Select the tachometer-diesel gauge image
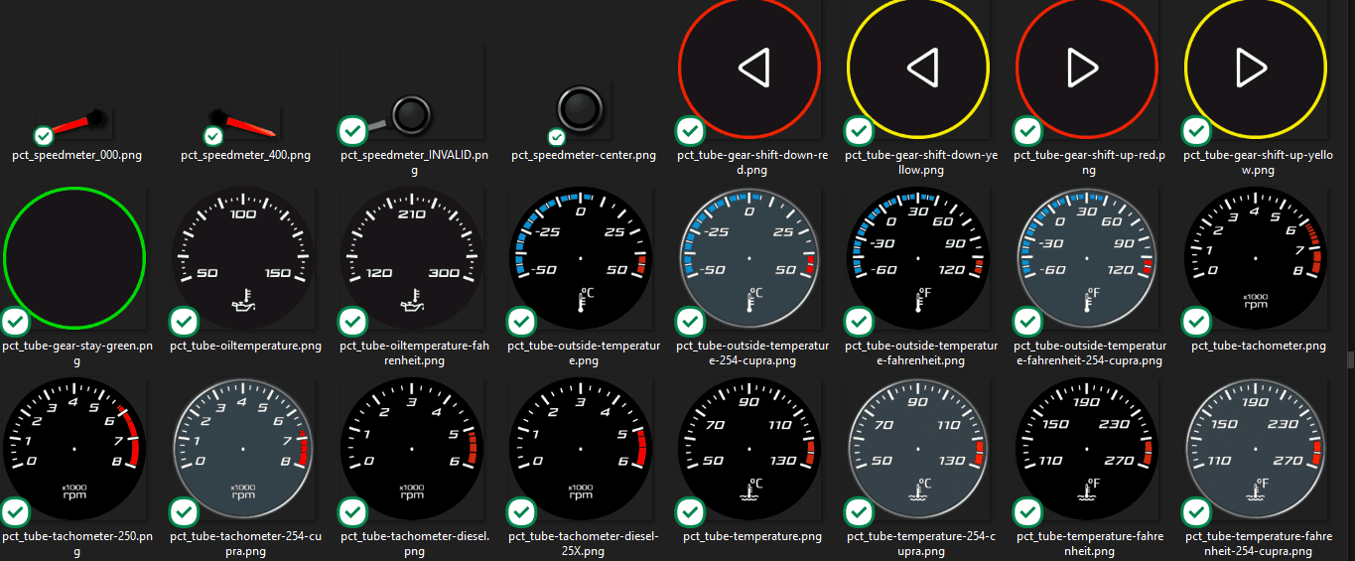 (x=413, y=449)
